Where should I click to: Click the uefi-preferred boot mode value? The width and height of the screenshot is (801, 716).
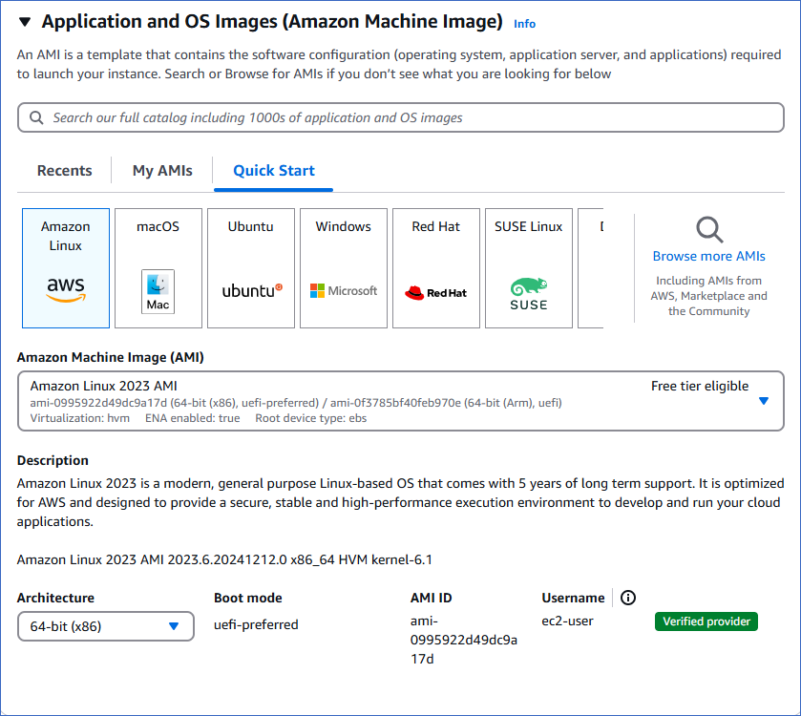pos(256,624)
